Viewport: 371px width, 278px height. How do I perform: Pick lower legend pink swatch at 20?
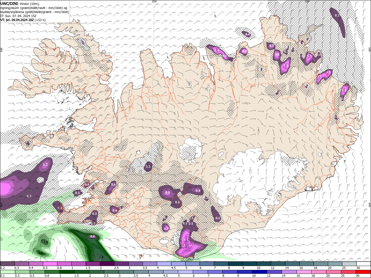(x=334, y=272)
